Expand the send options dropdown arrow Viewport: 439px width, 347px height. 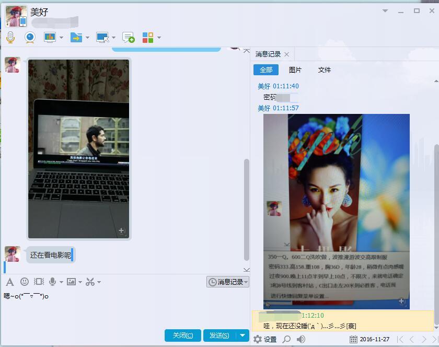pyautogui.click(x=242, y=335)
